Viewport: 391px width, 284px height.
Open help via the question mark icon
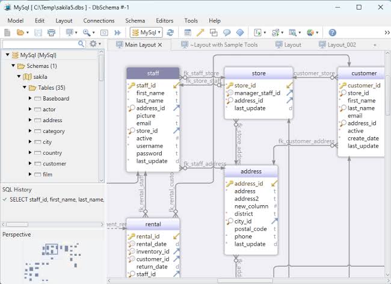pyautogui.click(x=333, y=32)
